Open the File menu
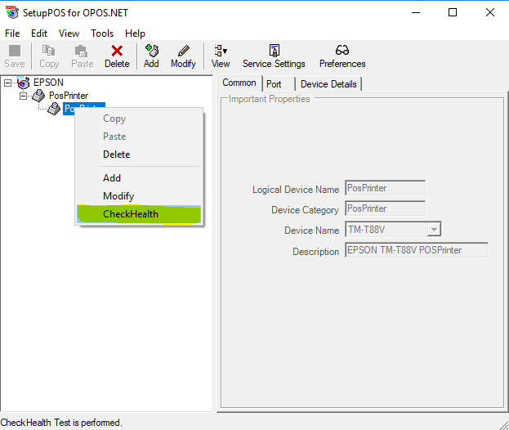This screenshot has height=430, width=509. click(x=12, y=34)
